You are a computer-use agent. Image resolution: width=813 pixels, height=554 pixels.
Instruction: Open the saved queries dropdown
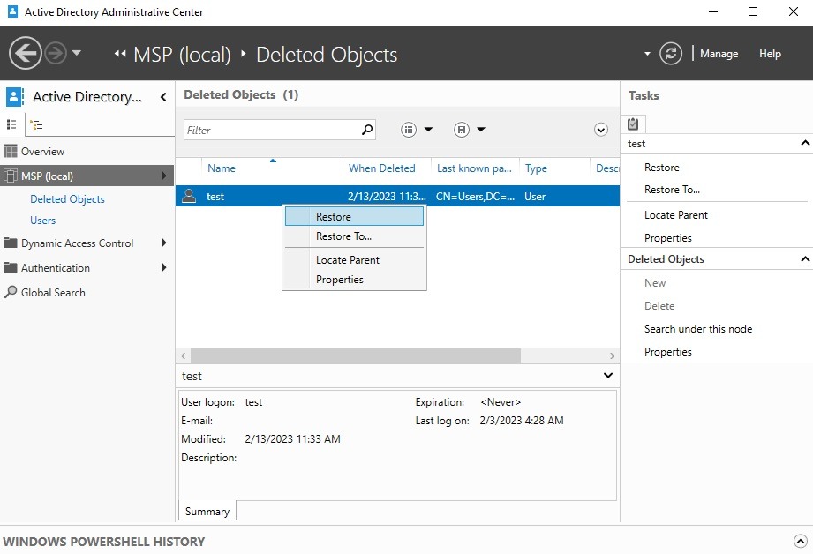pos(470,130)
